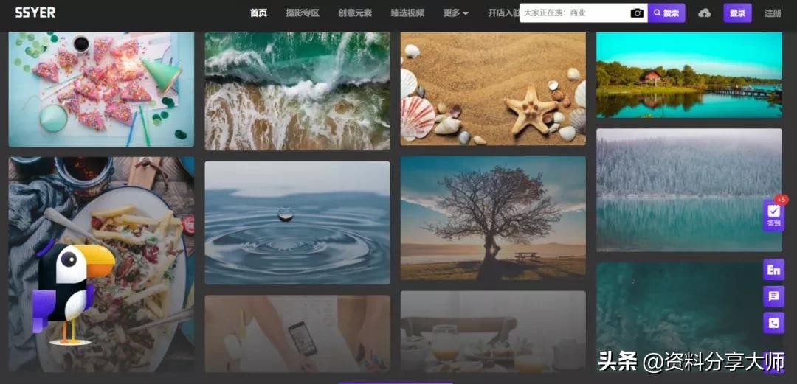Viewport: 797px width, 384px height.
Task: Open the starfish and seashells photo
Action: click(x=492, y=88)
